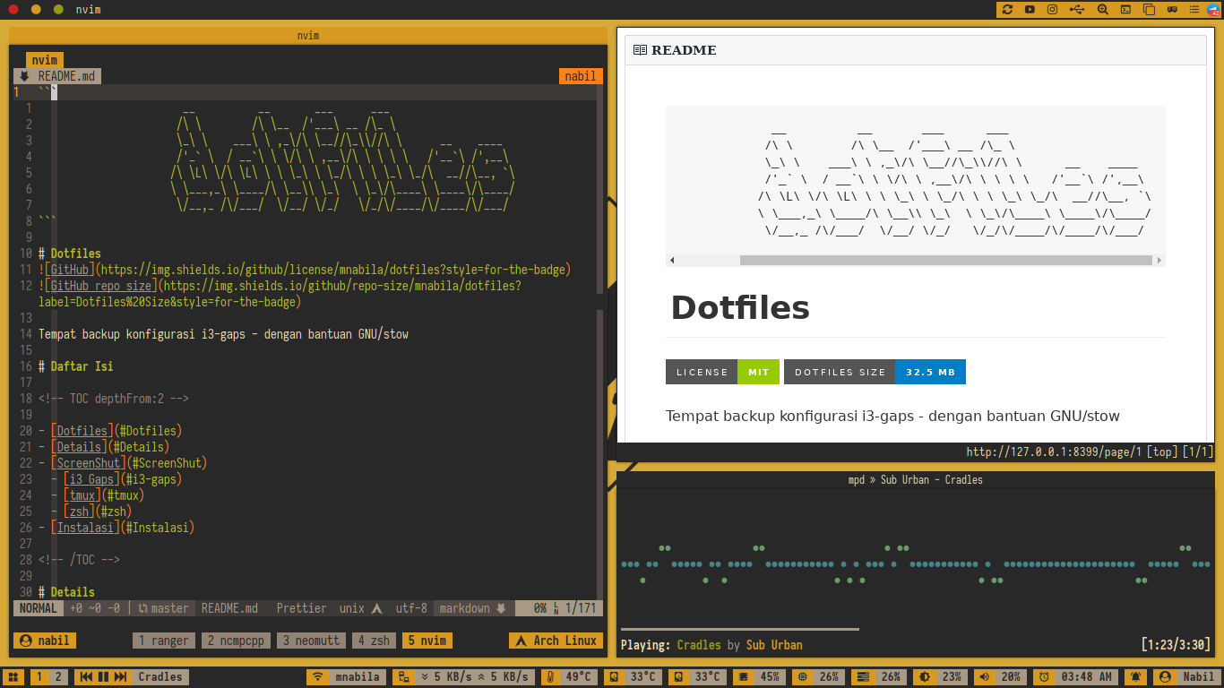Click the nabil tab label at bufferline right

tap(581, 76)
